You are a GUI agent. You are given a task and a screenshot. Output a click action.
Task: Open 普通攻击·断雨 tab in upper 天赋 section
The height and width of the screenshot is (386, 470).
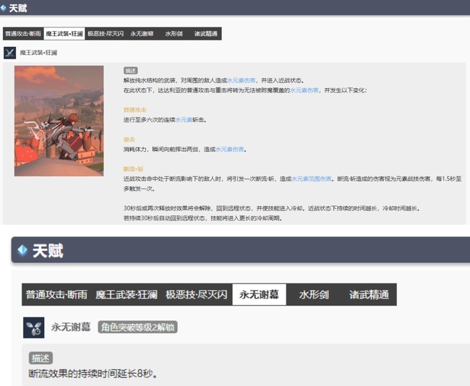click(23, 33)
